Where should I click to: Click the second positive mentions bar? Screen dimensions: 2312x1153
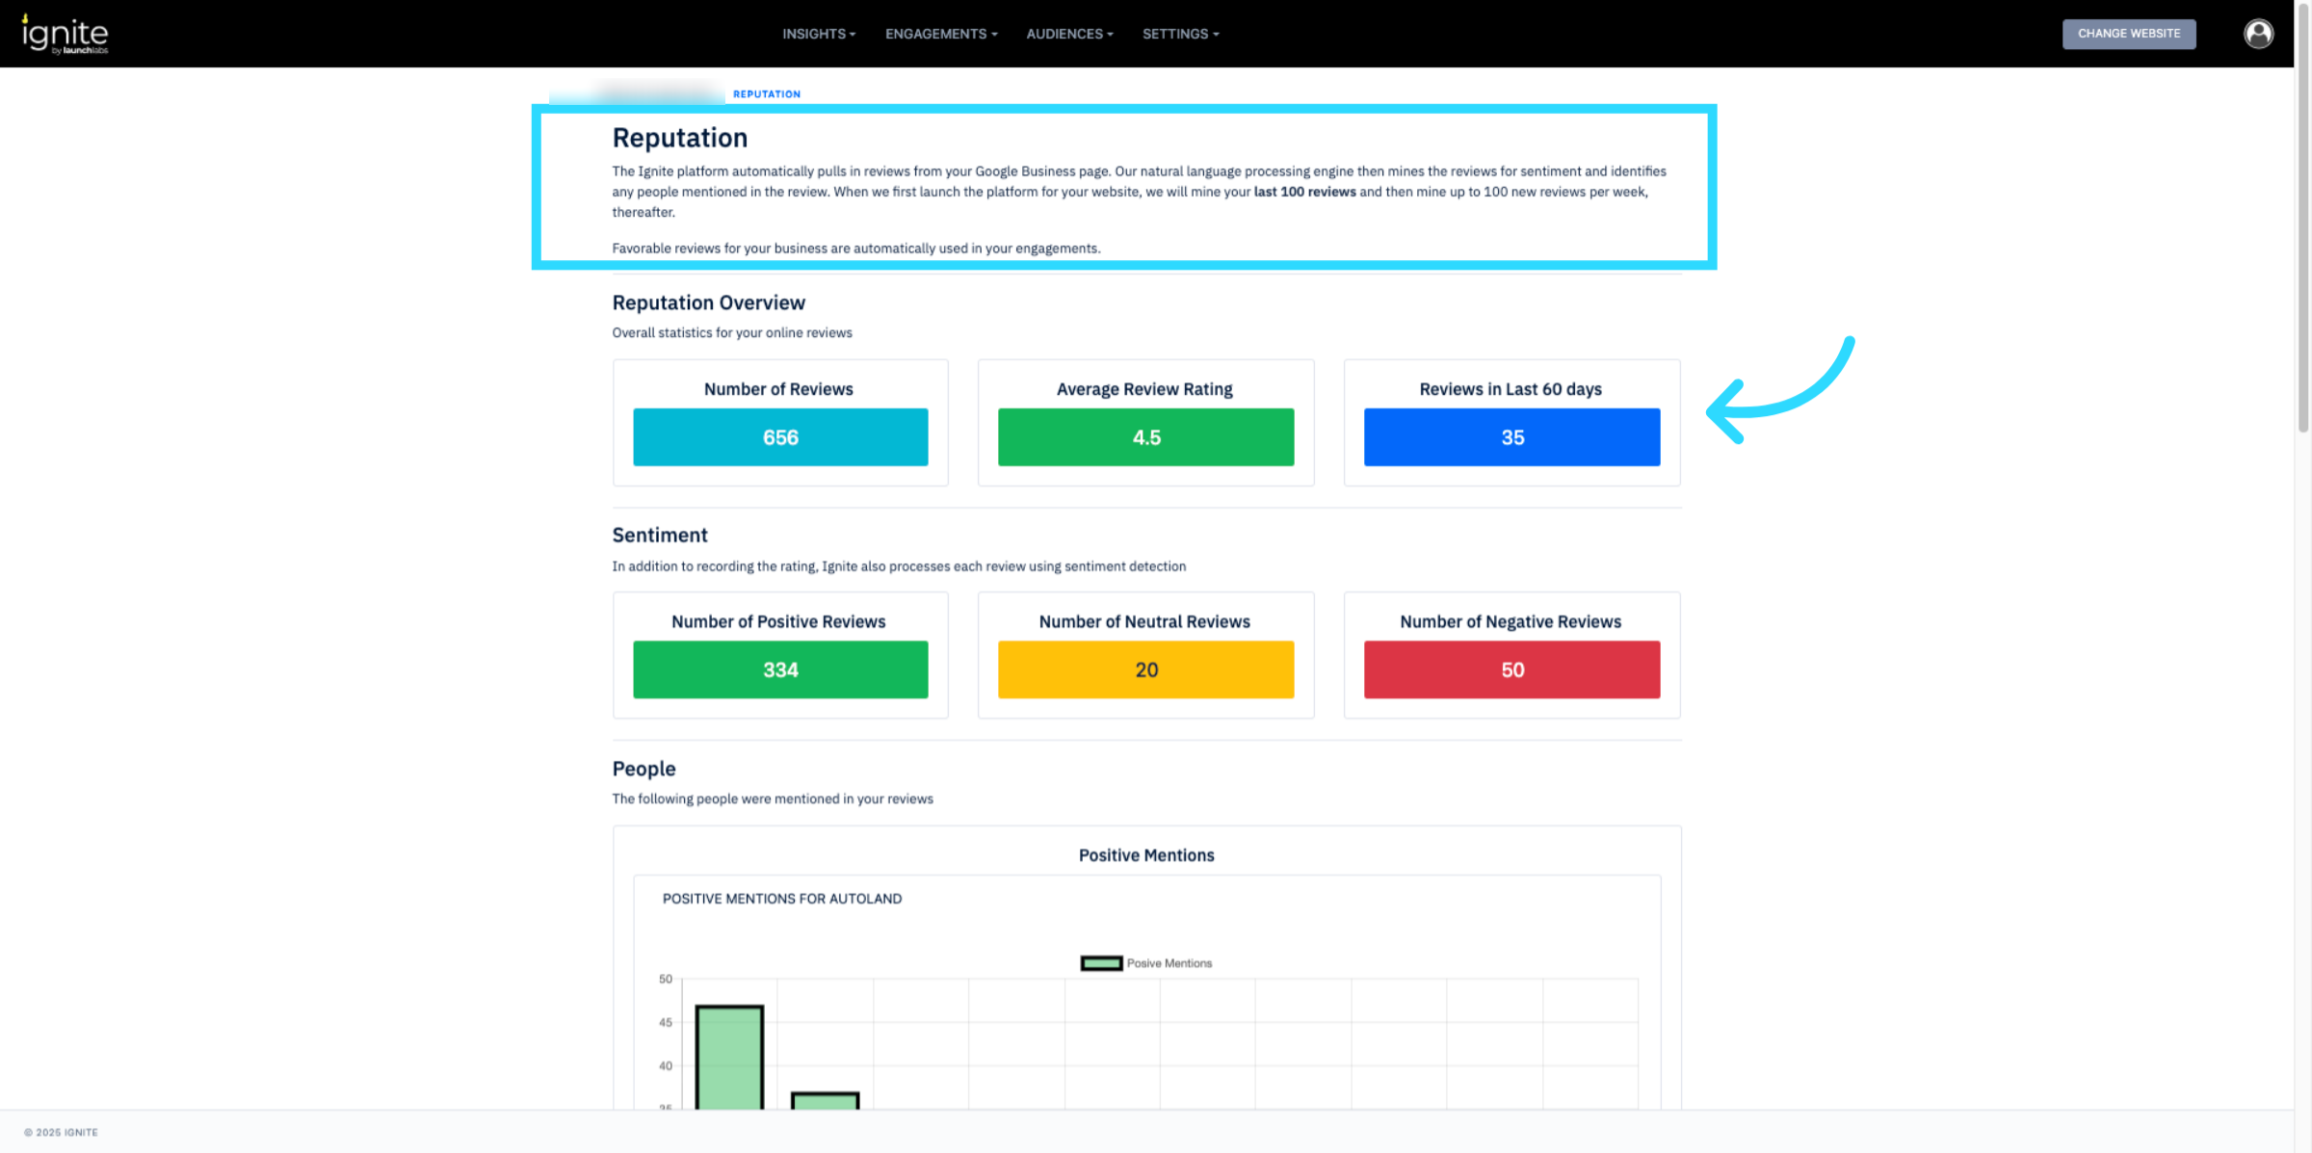[x=825, y=1100]
